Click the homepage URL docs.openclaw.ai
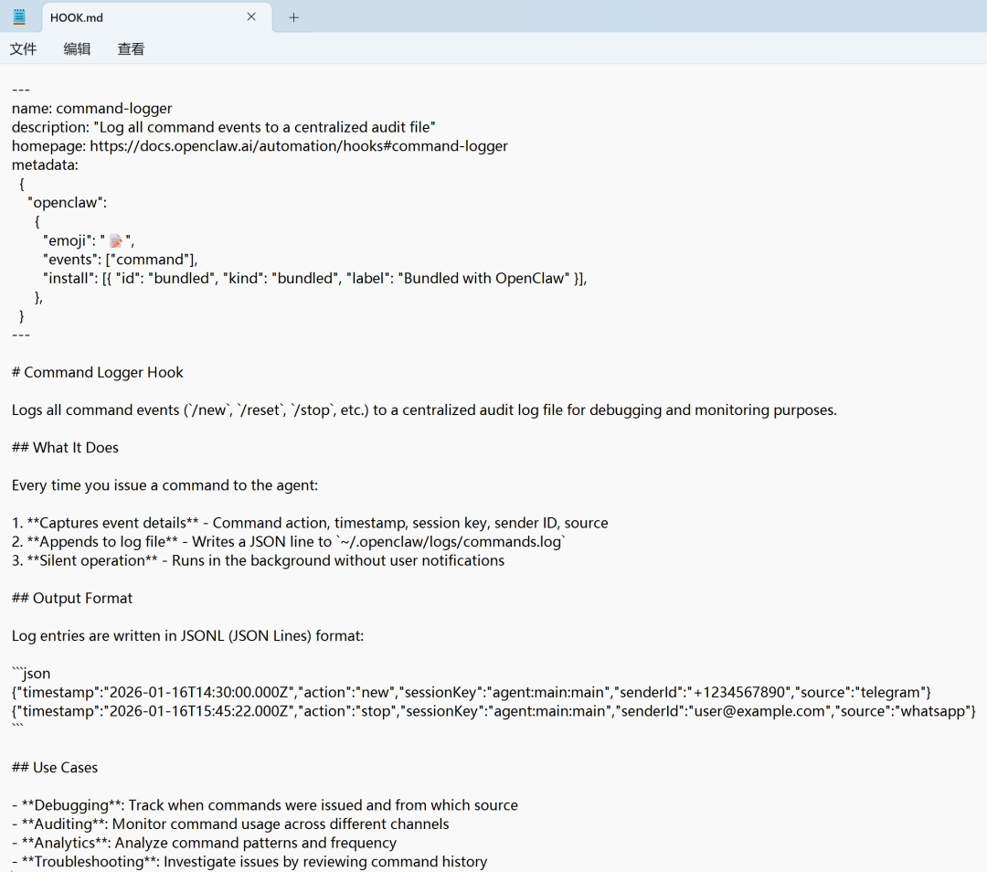The height and width of the screenshot is (872, 987). pos(298,146)
